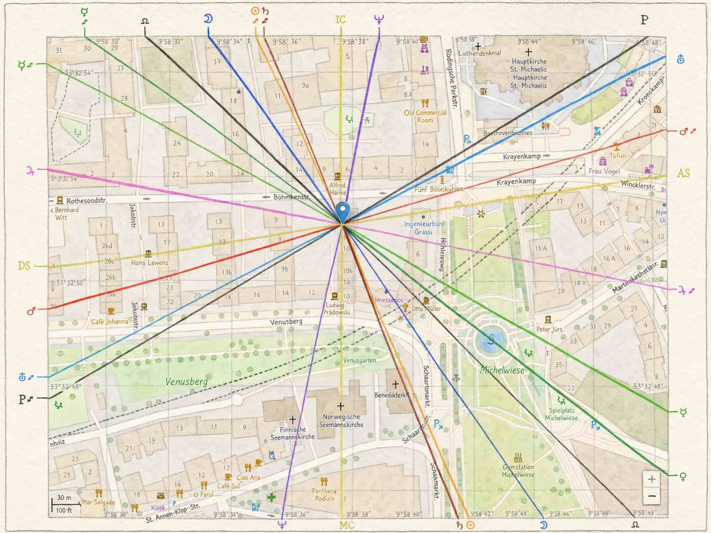Click the restroom icon near Beethovenbrunnen
711x533 pixels.
pos(545,125)
